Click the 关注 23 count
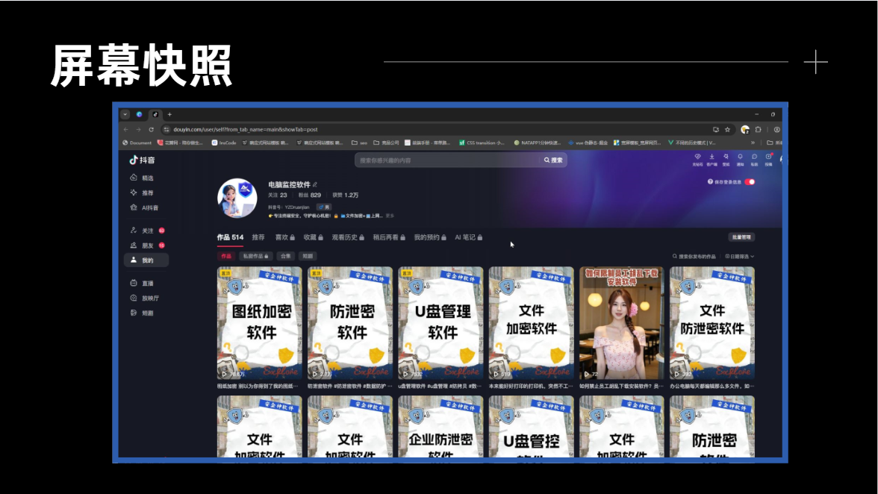Screen dimensions: 878x494 point(277,196)
